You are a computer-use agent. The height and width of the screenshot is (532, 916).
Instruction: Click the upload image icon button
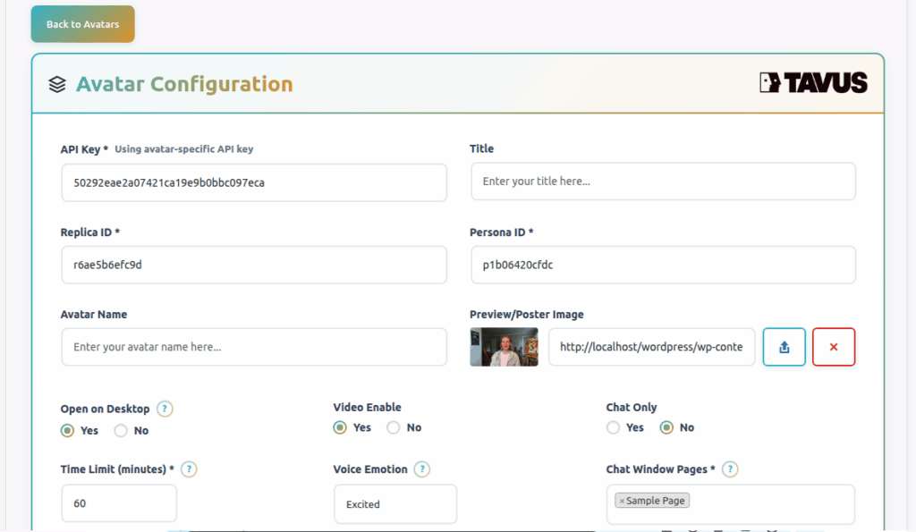point(784,347)
